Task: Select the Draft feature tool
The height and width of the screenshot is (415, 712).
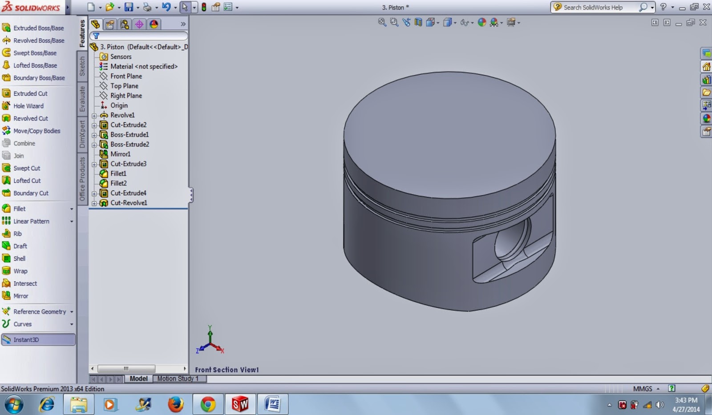Action: coord(15,246)
